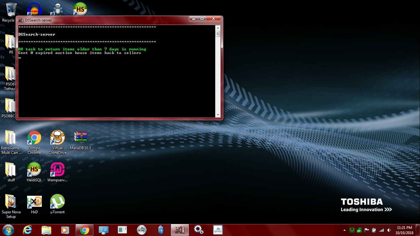Switch to Chrome in the taskbar

click(x=84, y=230)
